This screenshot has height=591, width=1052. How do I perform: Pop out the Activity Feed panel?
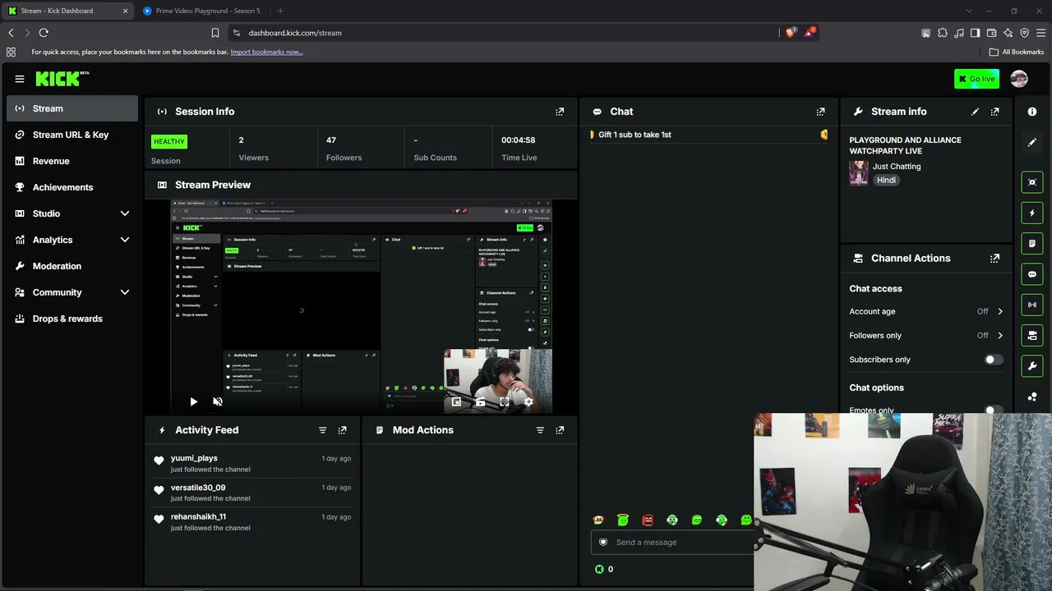(343, 430)
